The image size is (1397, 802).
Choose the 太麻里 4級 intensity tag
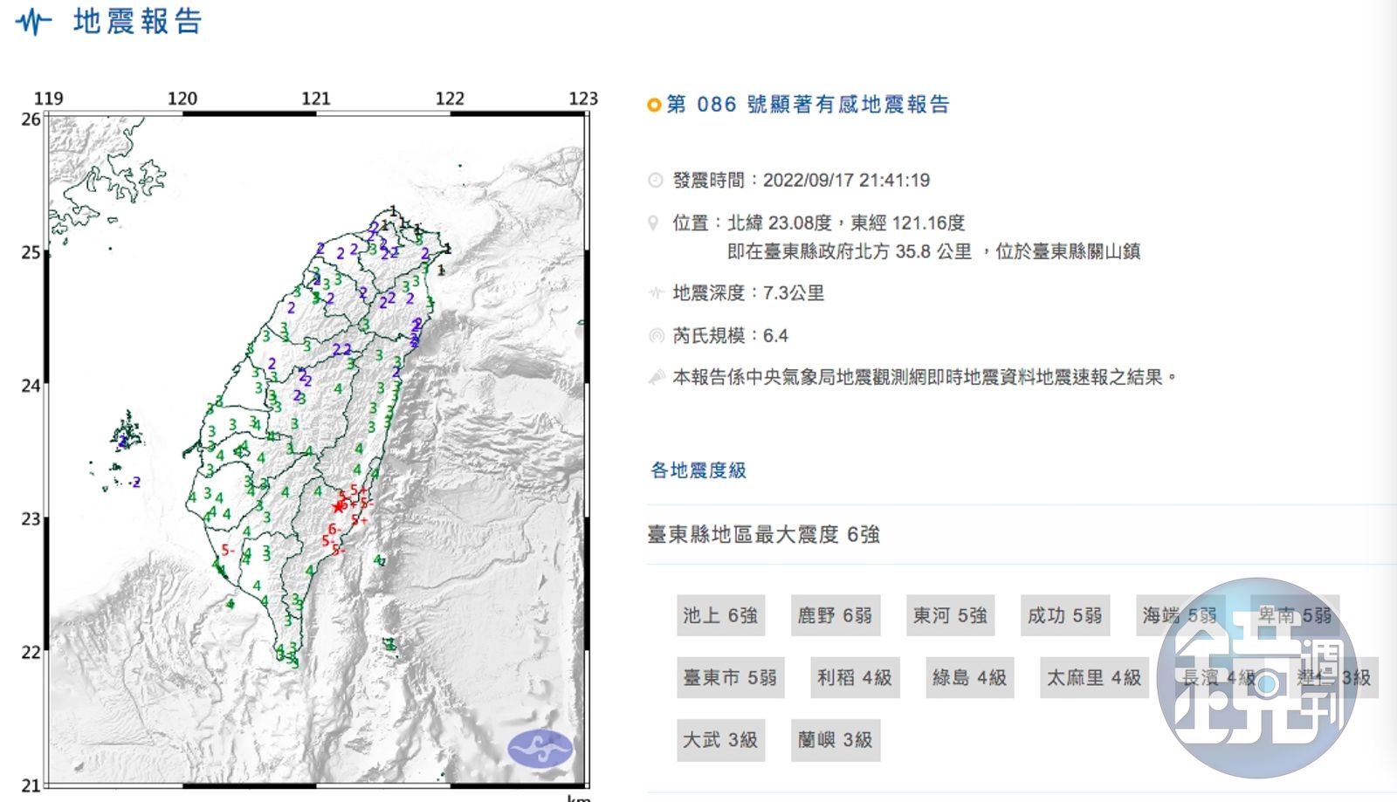[1094, 678]
